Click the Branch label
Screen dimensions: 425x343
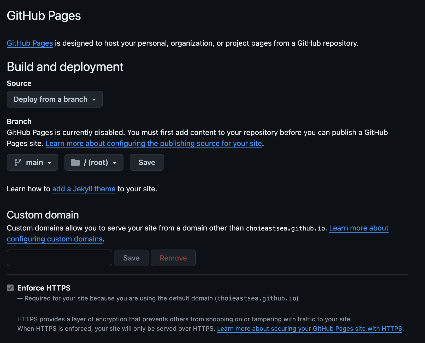19,121
